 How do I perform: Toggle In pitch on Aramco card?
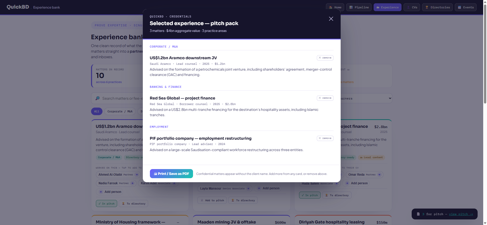click(107, 203)
